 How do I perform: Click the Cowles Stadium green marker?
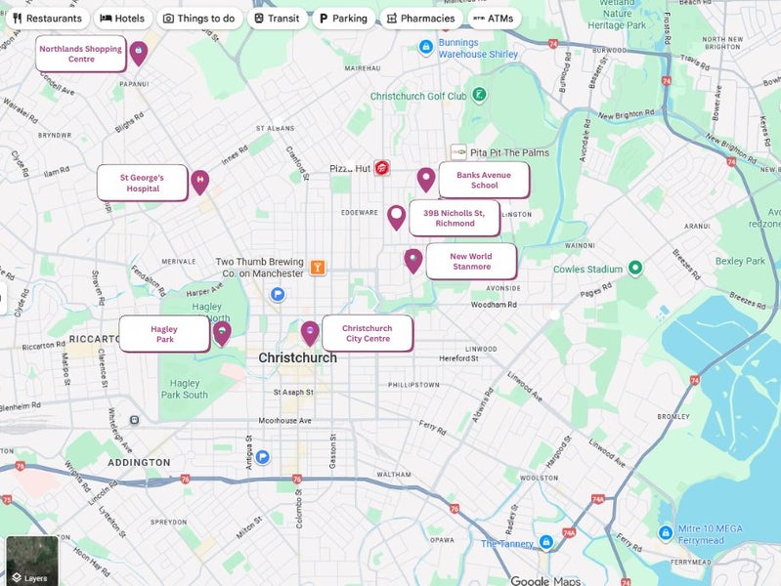tap(635, 268)
